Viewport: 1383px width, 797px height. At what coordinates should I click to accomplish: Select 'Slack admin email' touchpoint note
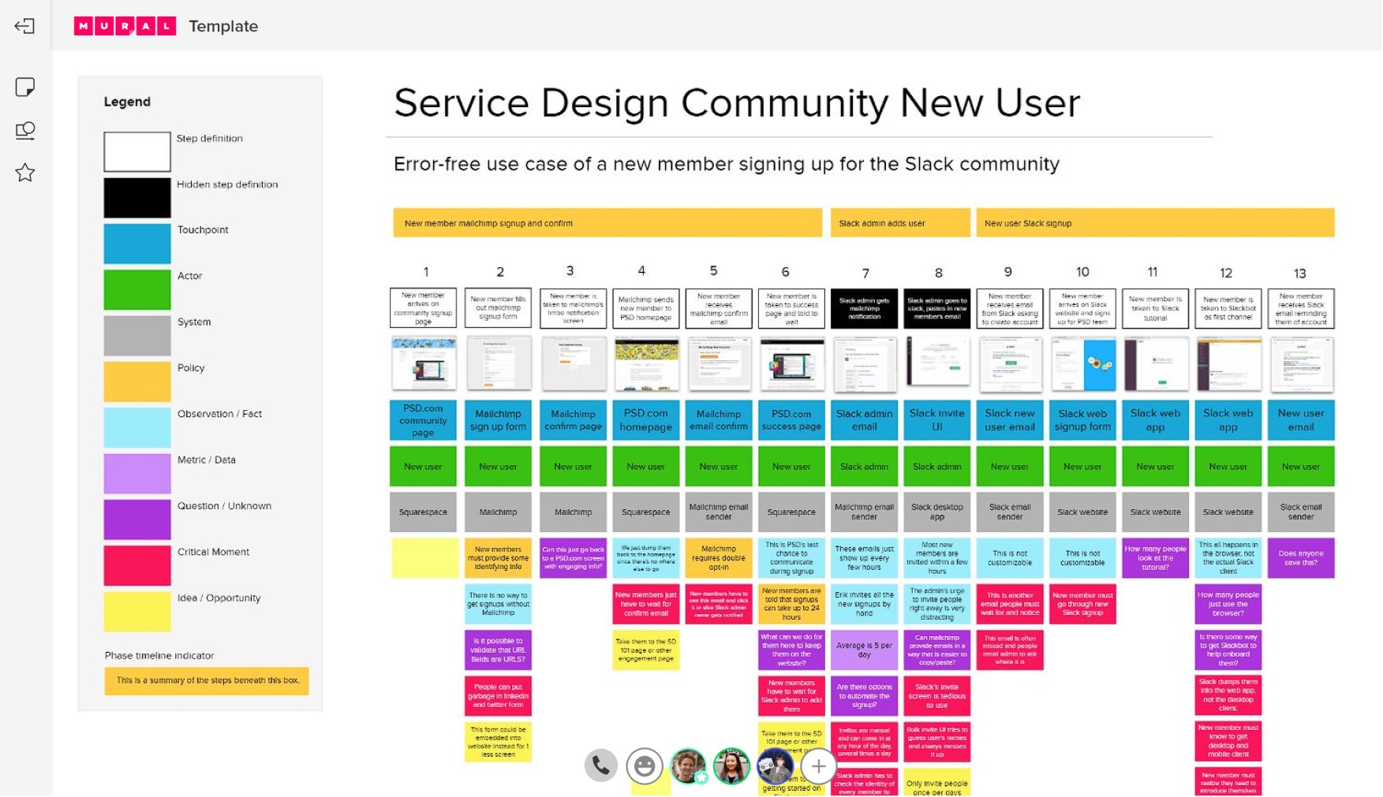865,420
